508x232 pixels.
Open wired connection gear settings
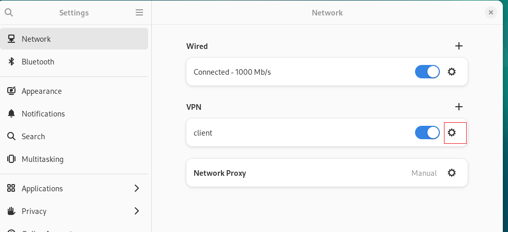(452, 72)
